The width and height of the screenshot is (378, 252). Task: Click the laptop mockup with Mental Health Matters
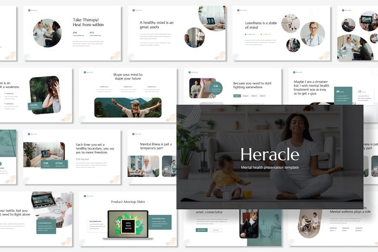point(128,225)
